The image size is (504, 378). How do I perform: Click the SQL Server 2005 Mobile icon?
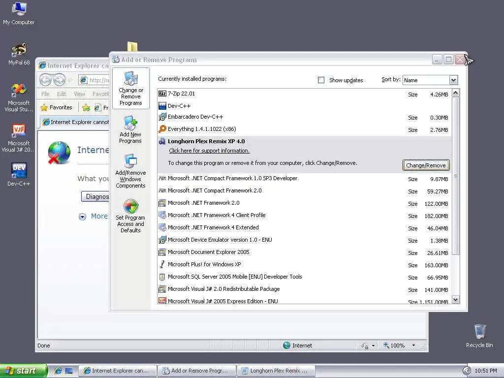coord(162,277)
